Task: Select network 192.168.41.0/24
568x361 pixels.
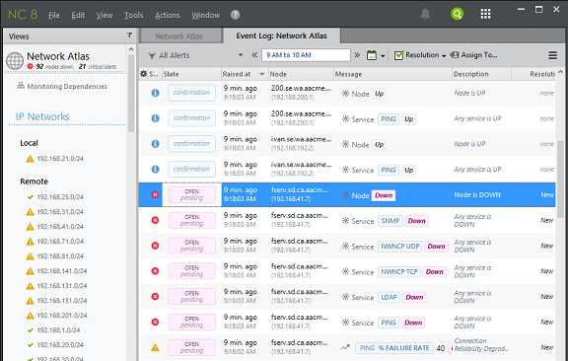Action: [x=60, y=227]
